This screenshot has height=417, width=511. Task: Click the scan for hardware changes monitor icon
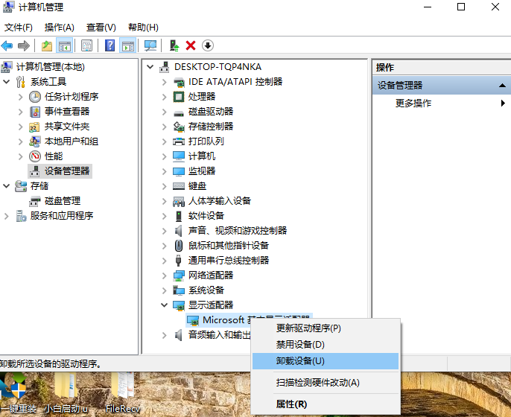click(150, 45)
